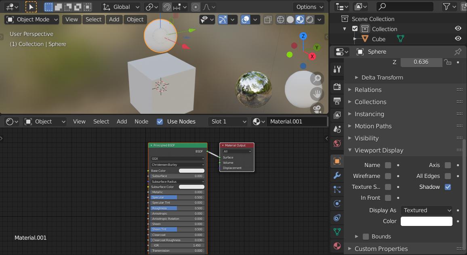This screenshot has height=255, width=467.
Task: Pin the Sphere properties with the pin icon
Action: [457, 52]
